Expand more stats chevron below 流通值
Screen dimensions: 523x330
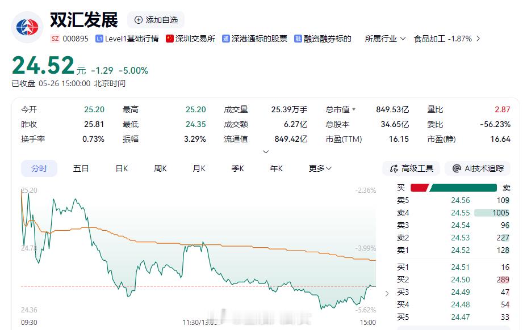tap(266, 152)
